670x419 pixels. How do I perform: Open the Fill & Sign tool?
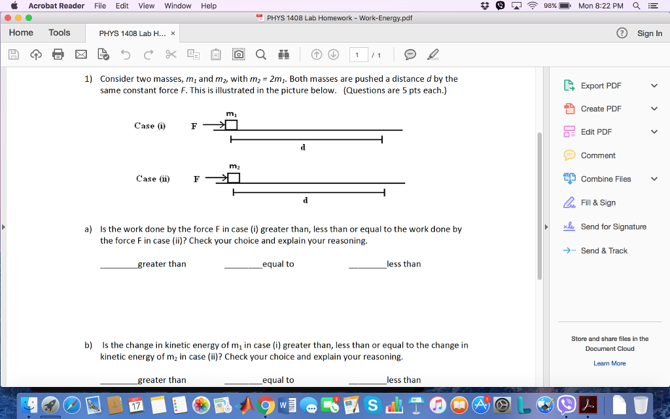(x=597, y=203)
